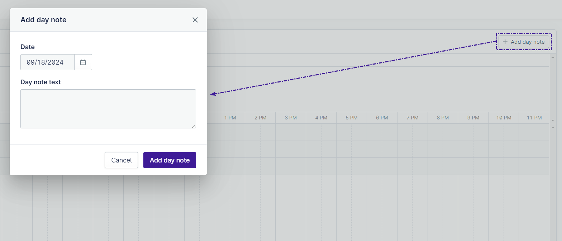The image size is (562, 241).
Task: Click scroll down arrow of day notes panel
Action: tap(553, 120)
